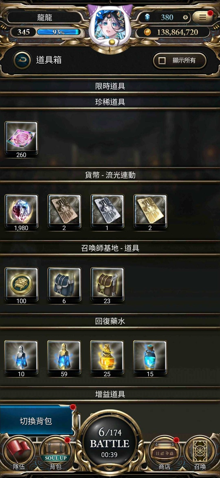Select the gold coin item showing 100
The height and width of the screenshot is (478, 220).
pyautogui.click(x=21, y=286)
